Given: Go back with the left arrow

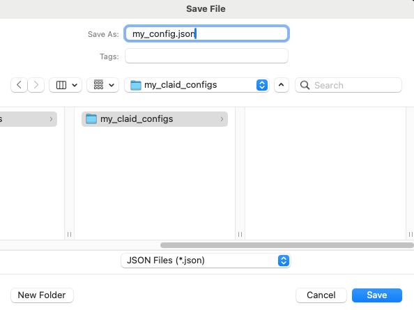Looking at the screenshot, I should point(19,85).
